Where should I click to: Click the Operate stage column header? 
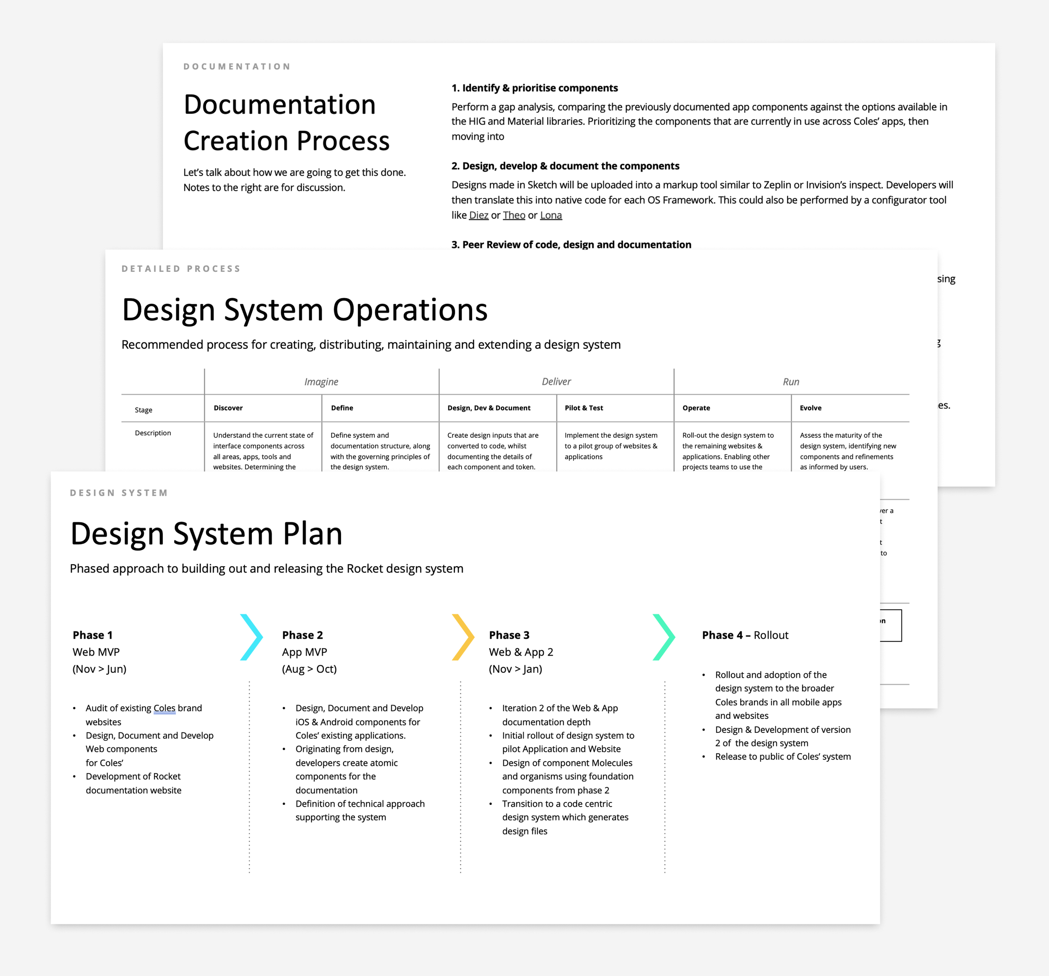point(696,408)
